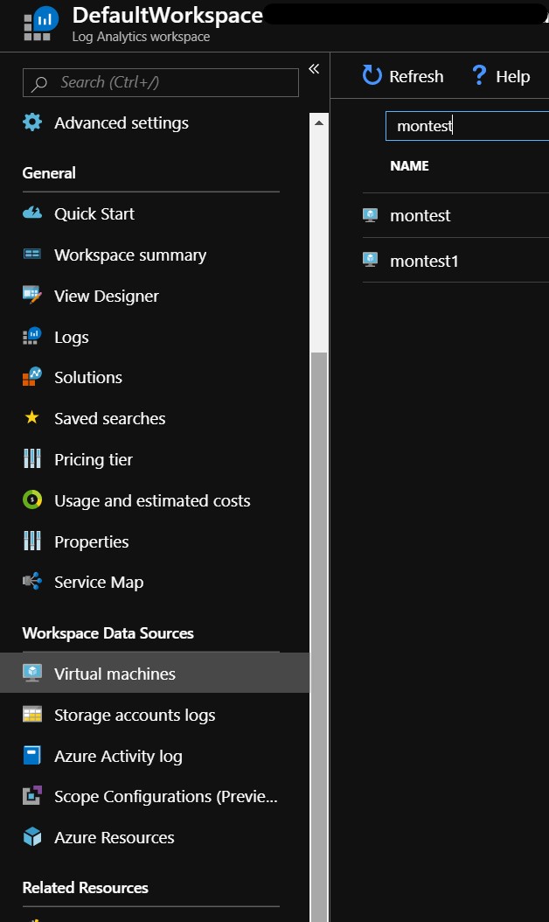Click the Service Map icon
The image size is (549, 922).
coord(32,581)
